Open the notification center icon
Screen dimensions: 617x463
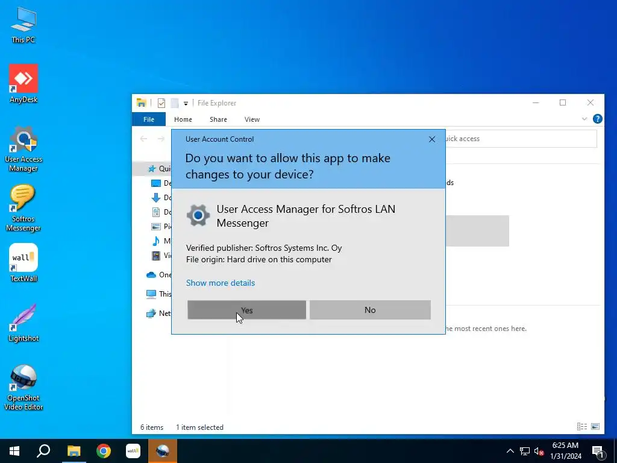pos(598,452)
